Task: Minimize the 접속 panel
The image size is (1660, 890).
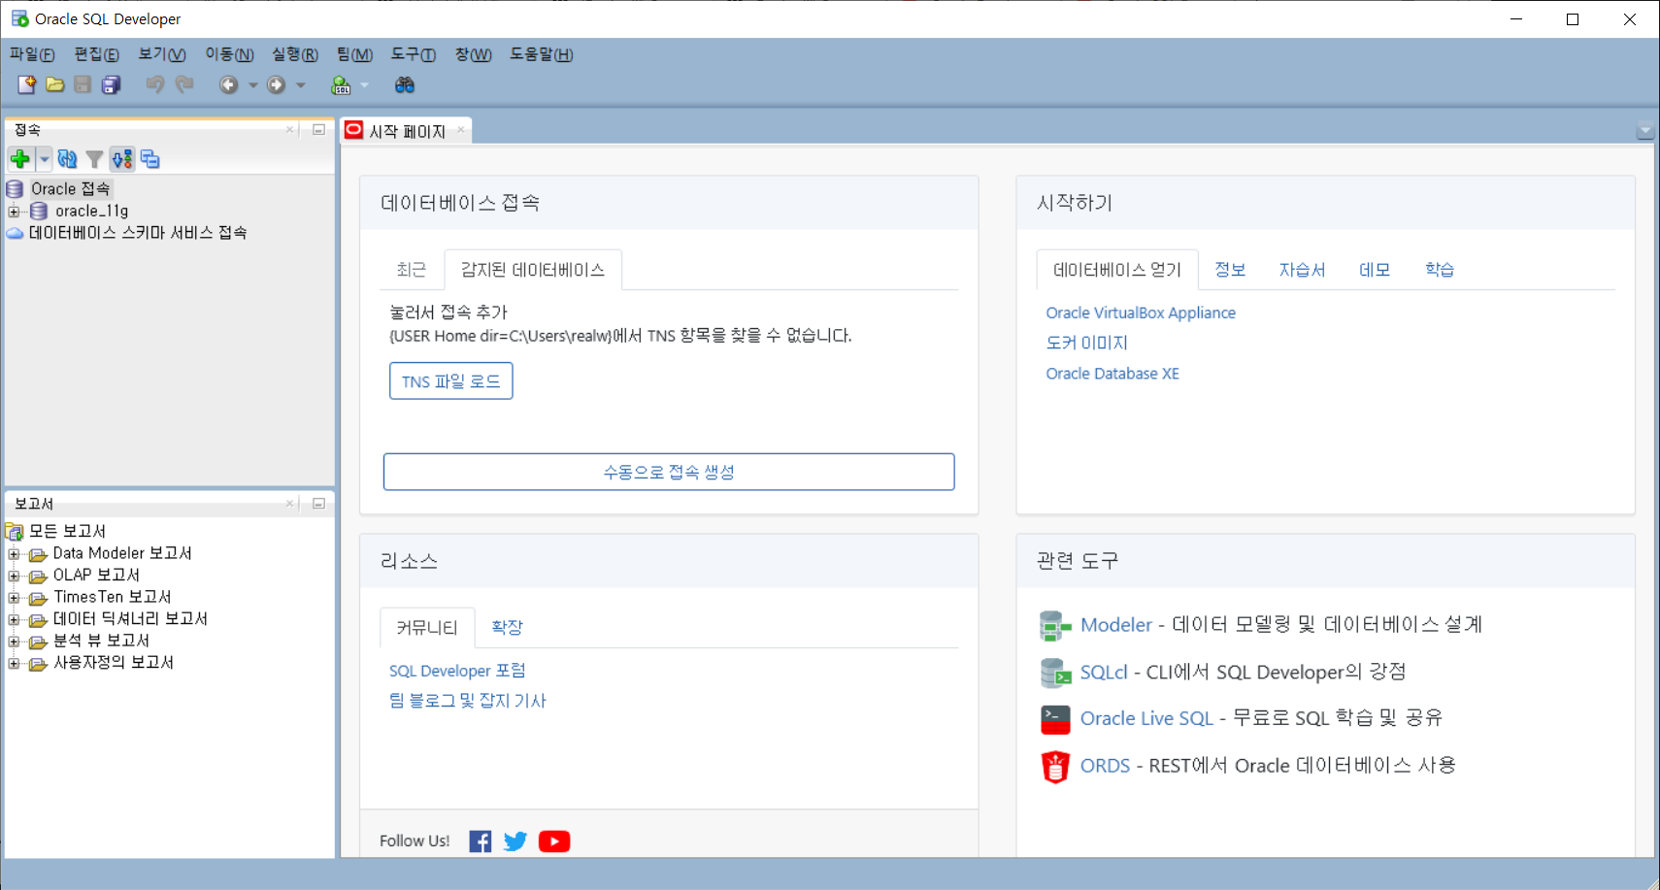Action: point(318,129)
